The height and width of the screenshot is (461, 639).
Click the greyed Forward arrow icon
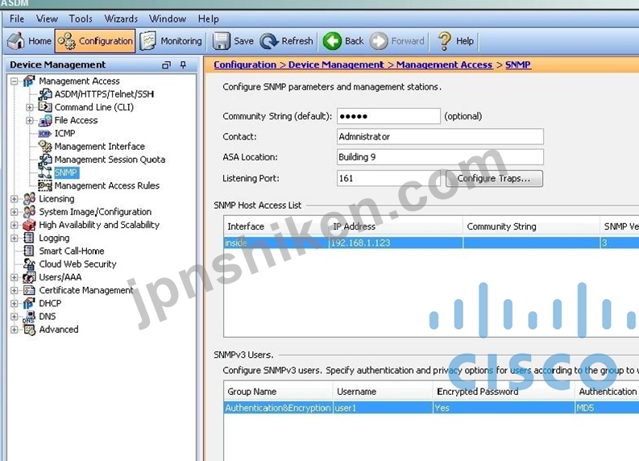[x=379, y=41]
